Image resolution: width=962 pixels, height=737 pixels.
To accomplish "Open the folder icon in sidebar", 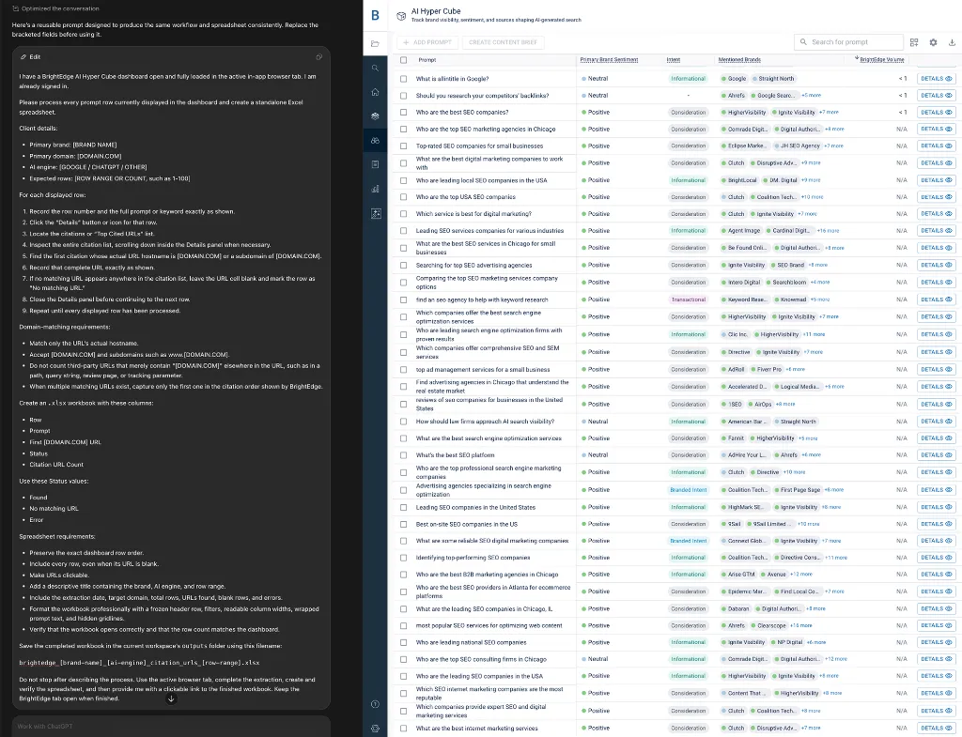I will click(x=375, y=43).
